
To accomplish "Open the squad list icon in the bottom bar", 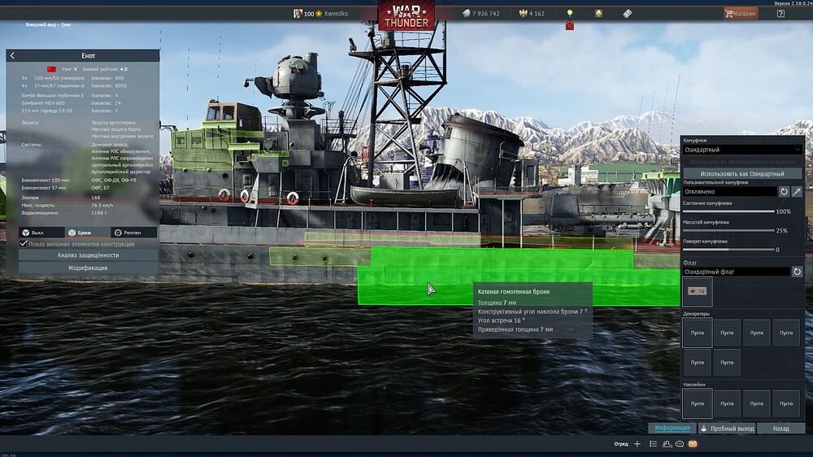I will (x=654, y=444).
